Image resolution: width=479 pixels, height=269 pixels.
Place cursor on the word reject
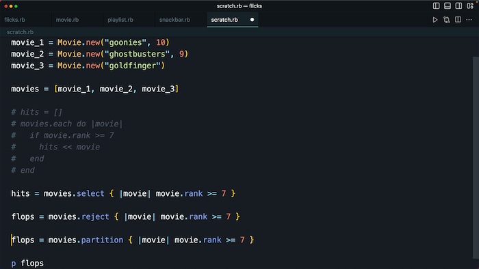pyautogui.click(x=95, y=216)
